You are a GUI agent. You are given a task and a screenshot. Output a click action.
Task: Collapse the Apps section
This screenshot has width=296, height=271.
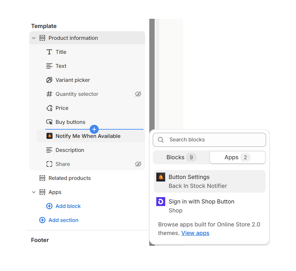pyautogui.click(x=34, y=192)
